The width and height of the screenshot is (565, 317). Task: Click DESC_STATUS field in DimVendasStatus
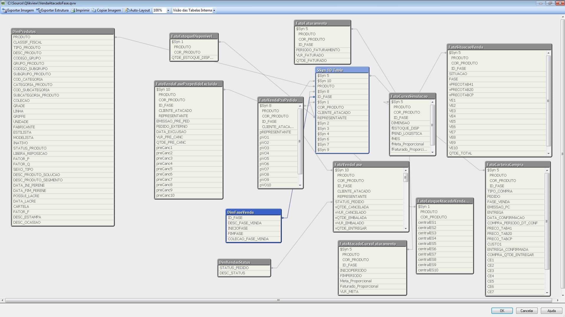pyautogui.click(x=244, y=273)
